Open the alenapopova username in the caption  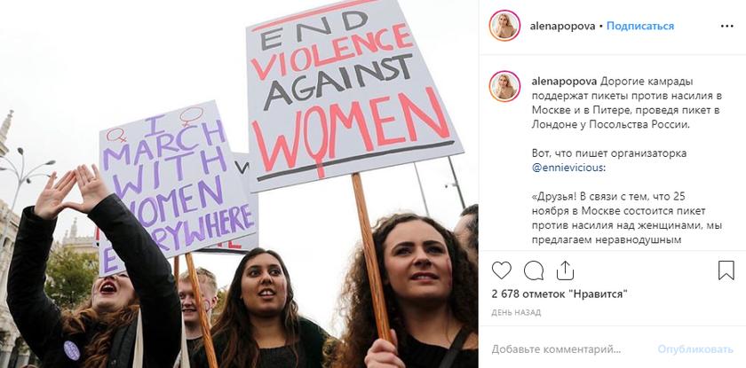tap(564, 82)
